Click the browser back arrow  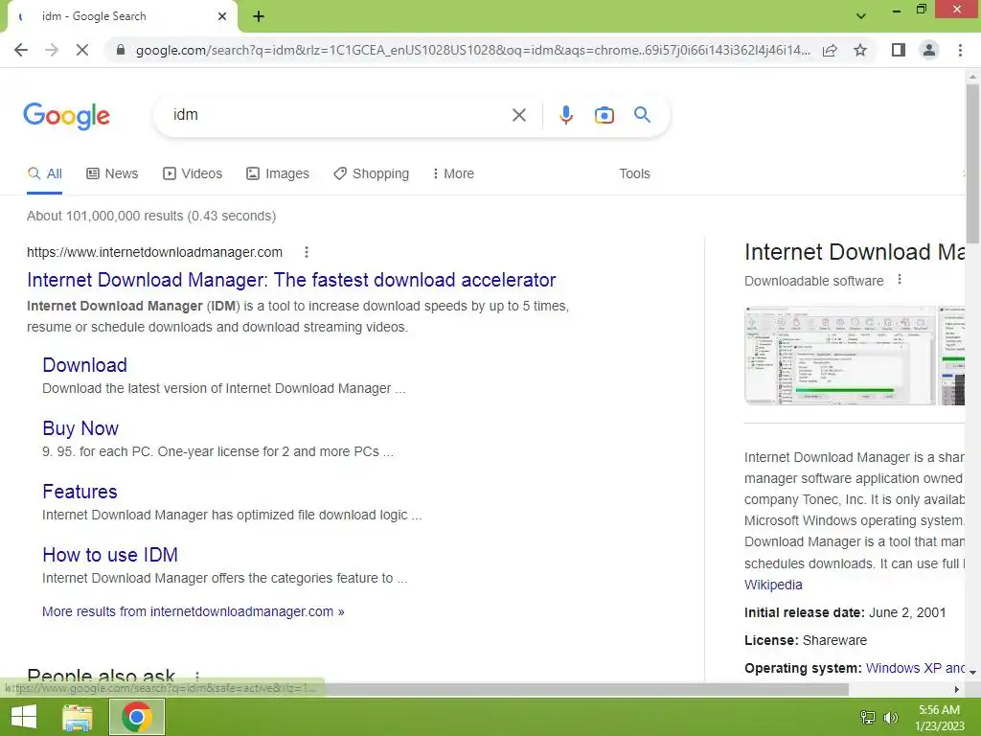pyautogui.click(x=21, y=50)
